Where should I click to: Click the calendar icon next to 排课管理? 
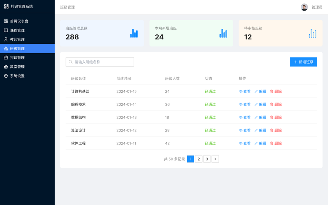pyautogui.click(x=6, y=57)
